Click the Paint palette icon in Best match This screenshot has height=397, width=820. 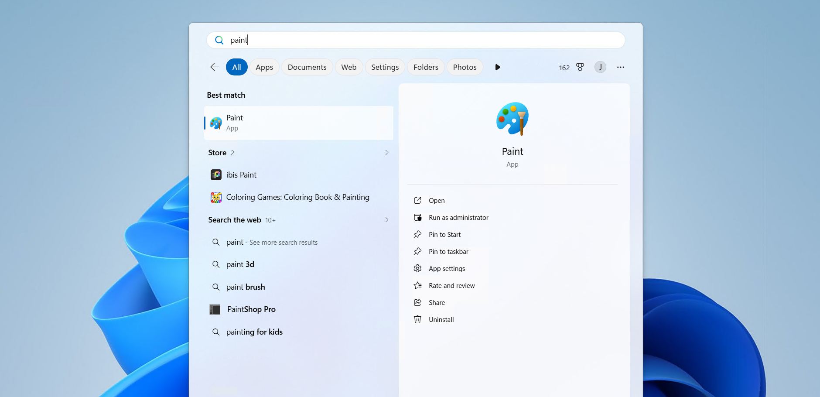coord(216,123)
